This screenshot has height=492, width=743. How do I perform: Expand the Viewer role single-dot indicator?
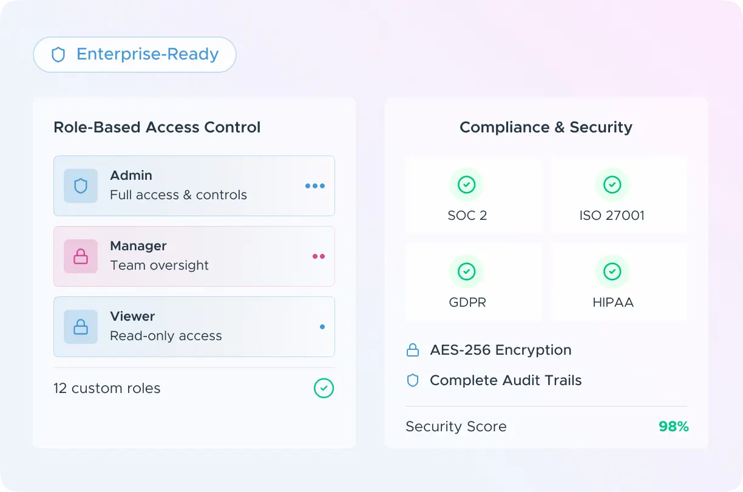[322, 327]
